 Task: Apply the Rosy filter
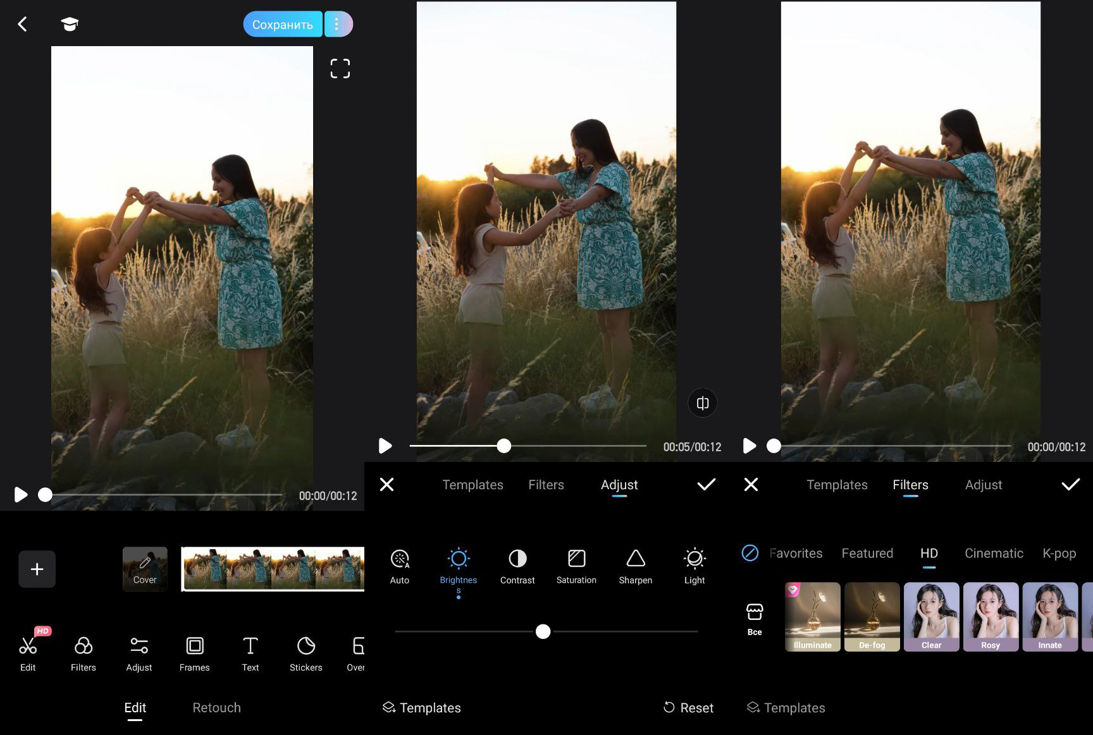click(x=991, y=617)
